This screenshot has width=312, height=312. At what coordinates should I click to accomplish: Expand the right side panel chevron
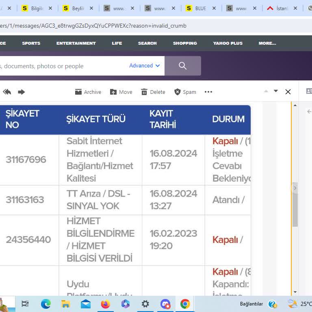coord(295,188)
